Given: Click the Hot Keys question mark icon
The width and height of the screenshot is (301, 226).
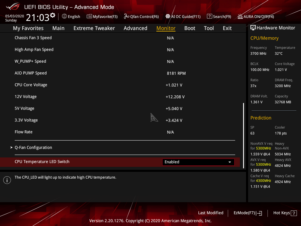Looking at the screenshot, I should 294,213.
